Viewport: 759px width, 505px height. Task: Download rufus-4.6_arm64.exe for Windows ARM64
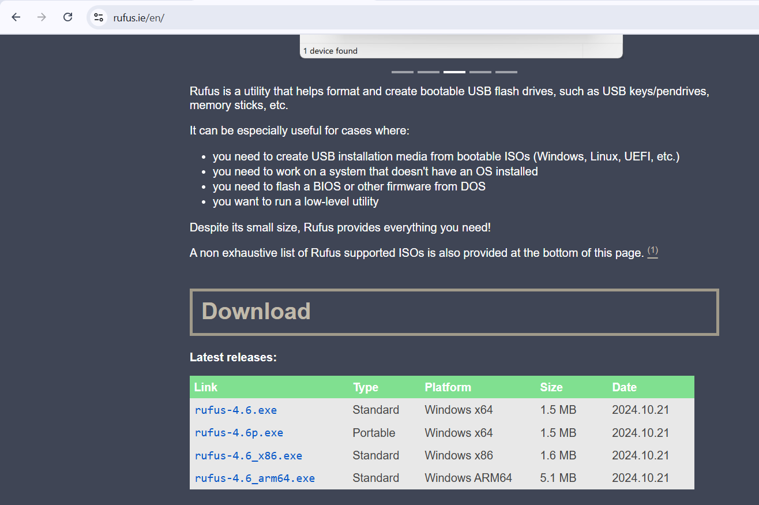point(254,478)
